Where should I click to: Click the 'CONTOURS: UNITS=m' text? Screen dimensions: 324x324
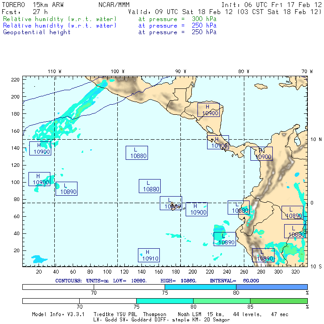[82, 281]
